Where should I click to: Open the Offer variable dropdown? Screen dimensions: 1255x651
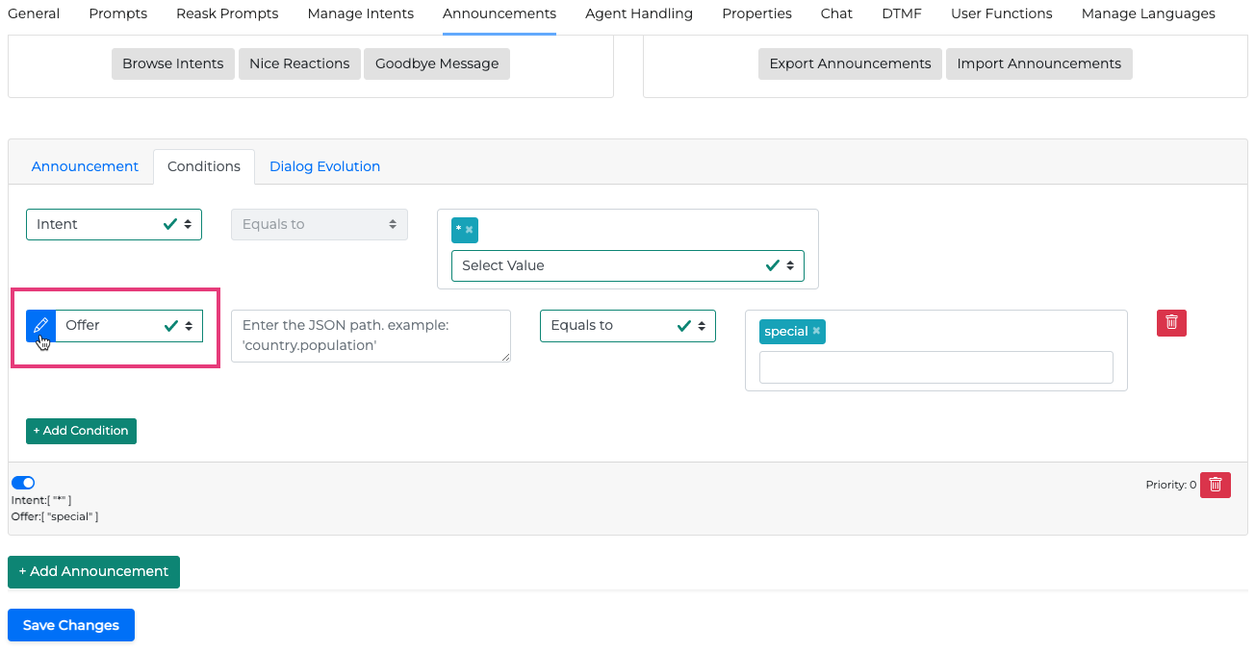pos(129,326)
